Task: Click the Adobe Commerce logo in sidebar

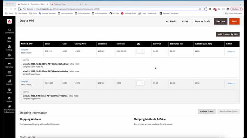Action: coord(9,21)
